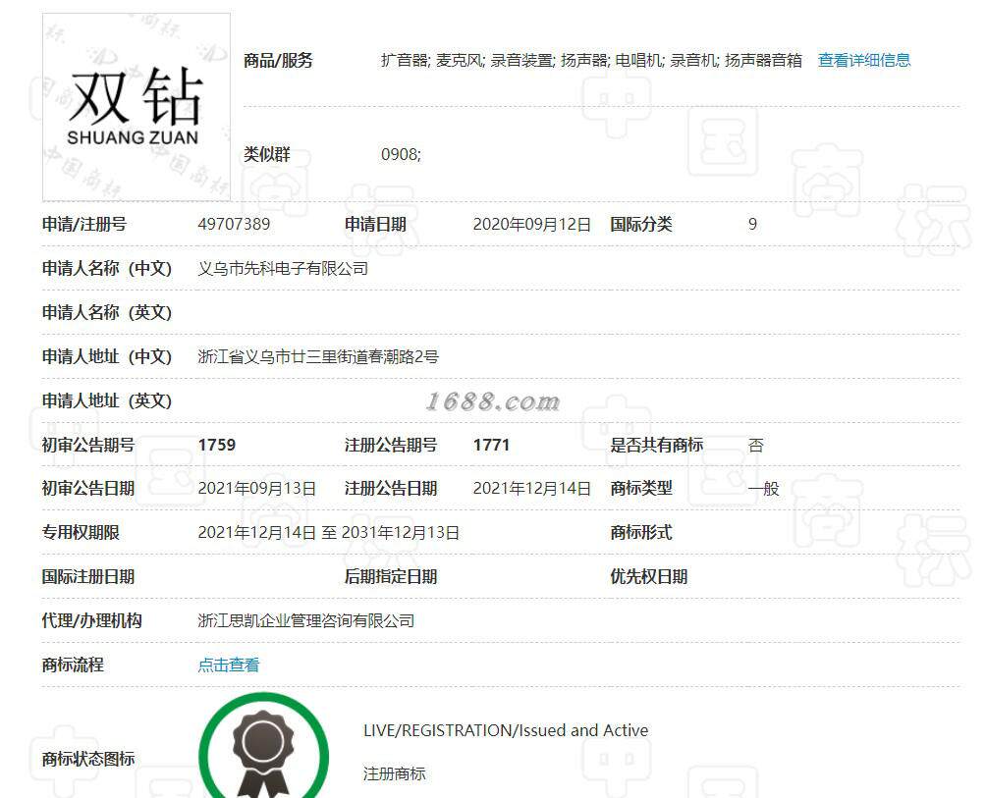985x798 pixels.
Task: Select preliminary announcement issue number 1759
Action: click(x=217, y=446)
